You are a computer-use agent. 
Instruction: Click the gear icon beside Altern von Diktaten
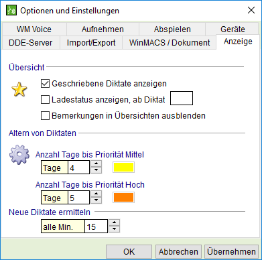[x=19, y=155]
